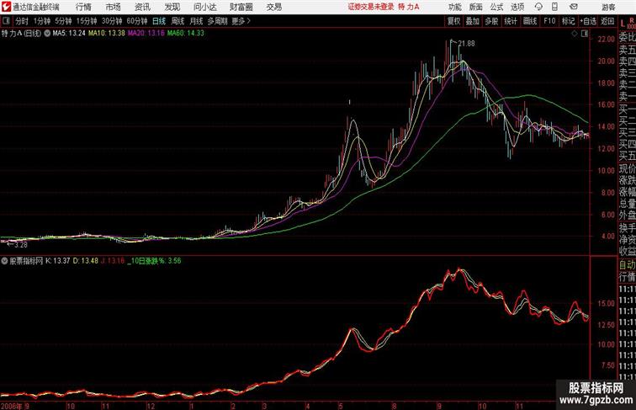Open the 问小达 menu
636x410 pixels.
204,7
